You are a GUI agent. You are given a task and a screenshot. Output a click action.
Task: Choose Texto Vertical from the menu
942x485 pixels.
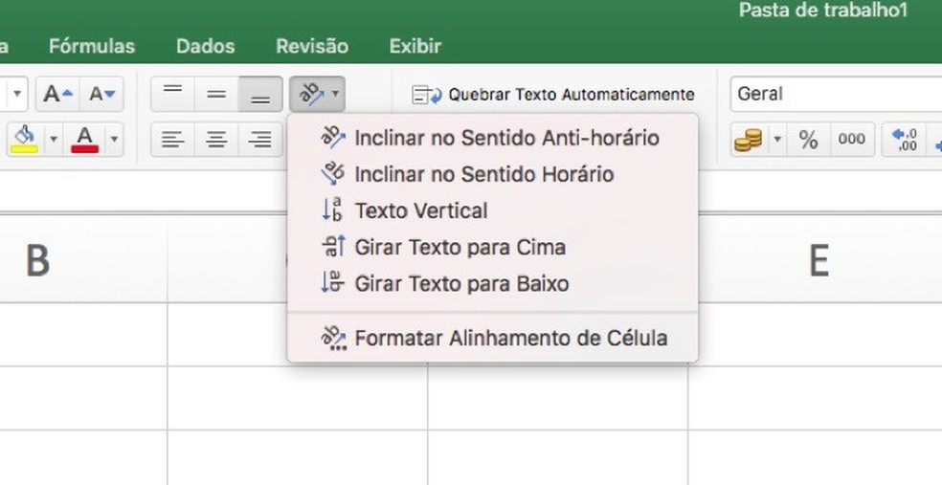coord(420,210)
